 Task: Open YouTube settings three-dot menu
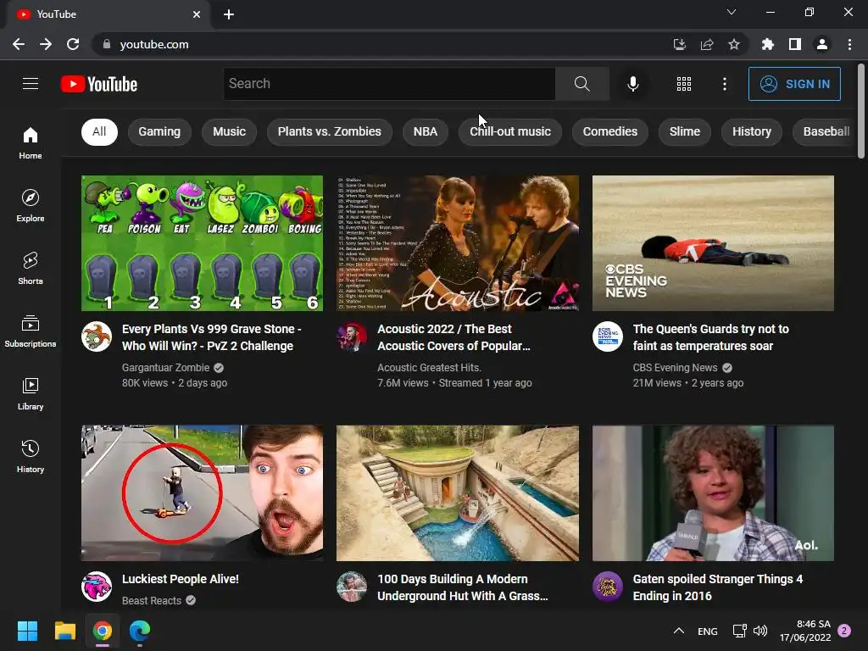coord(725,84)
